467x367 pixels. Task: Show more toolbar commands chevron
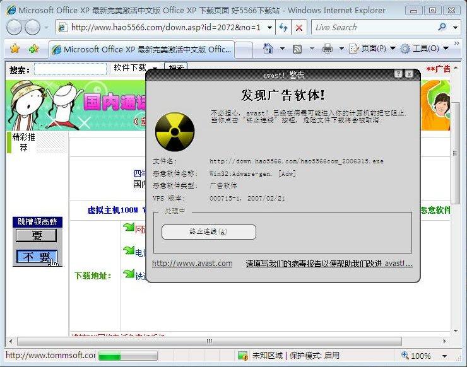pos(456,44)
